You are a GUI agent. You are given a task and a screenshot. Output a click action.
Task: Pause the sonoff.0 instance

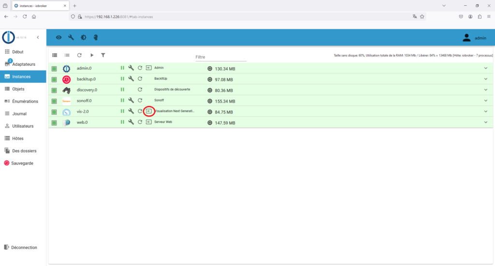tap(122, 101)
